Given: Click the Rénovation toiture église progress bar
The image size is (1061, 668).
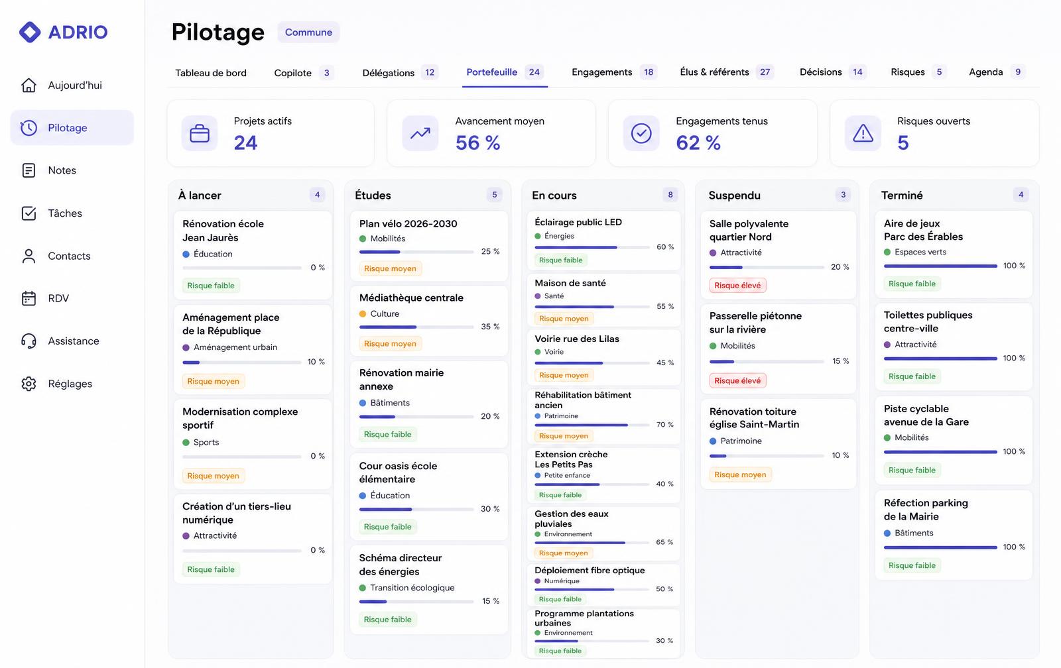Looking at the screenshot, I should point(767,456).
